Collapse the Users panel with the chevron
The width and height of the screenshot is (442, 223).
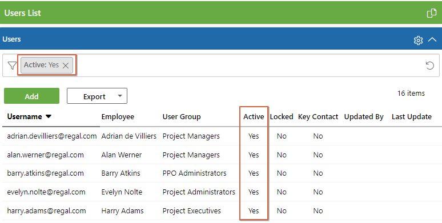click(432, 40)
